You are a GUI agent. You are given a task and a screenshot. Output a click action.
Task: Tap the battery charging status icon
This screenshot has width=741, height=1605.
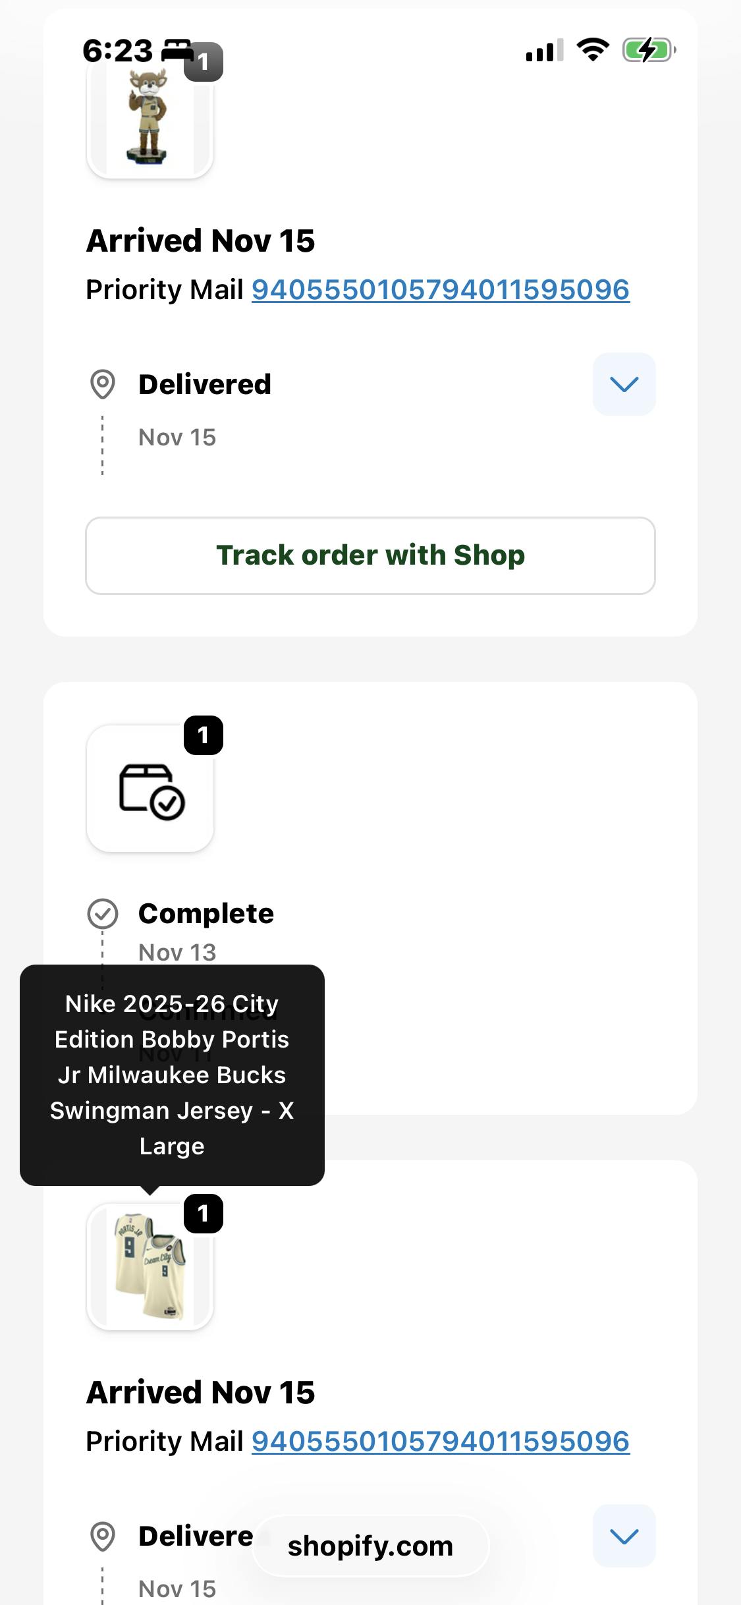649,50
